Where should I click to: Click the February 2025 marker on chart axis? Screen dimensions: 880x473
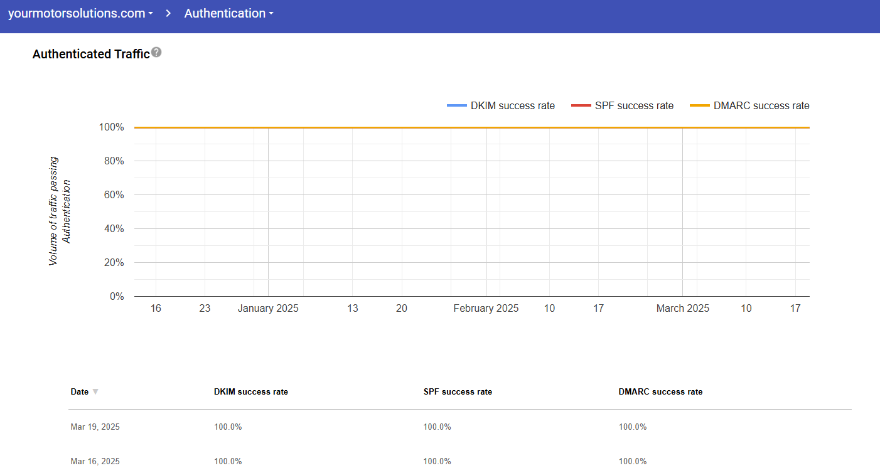coord(486,308)
